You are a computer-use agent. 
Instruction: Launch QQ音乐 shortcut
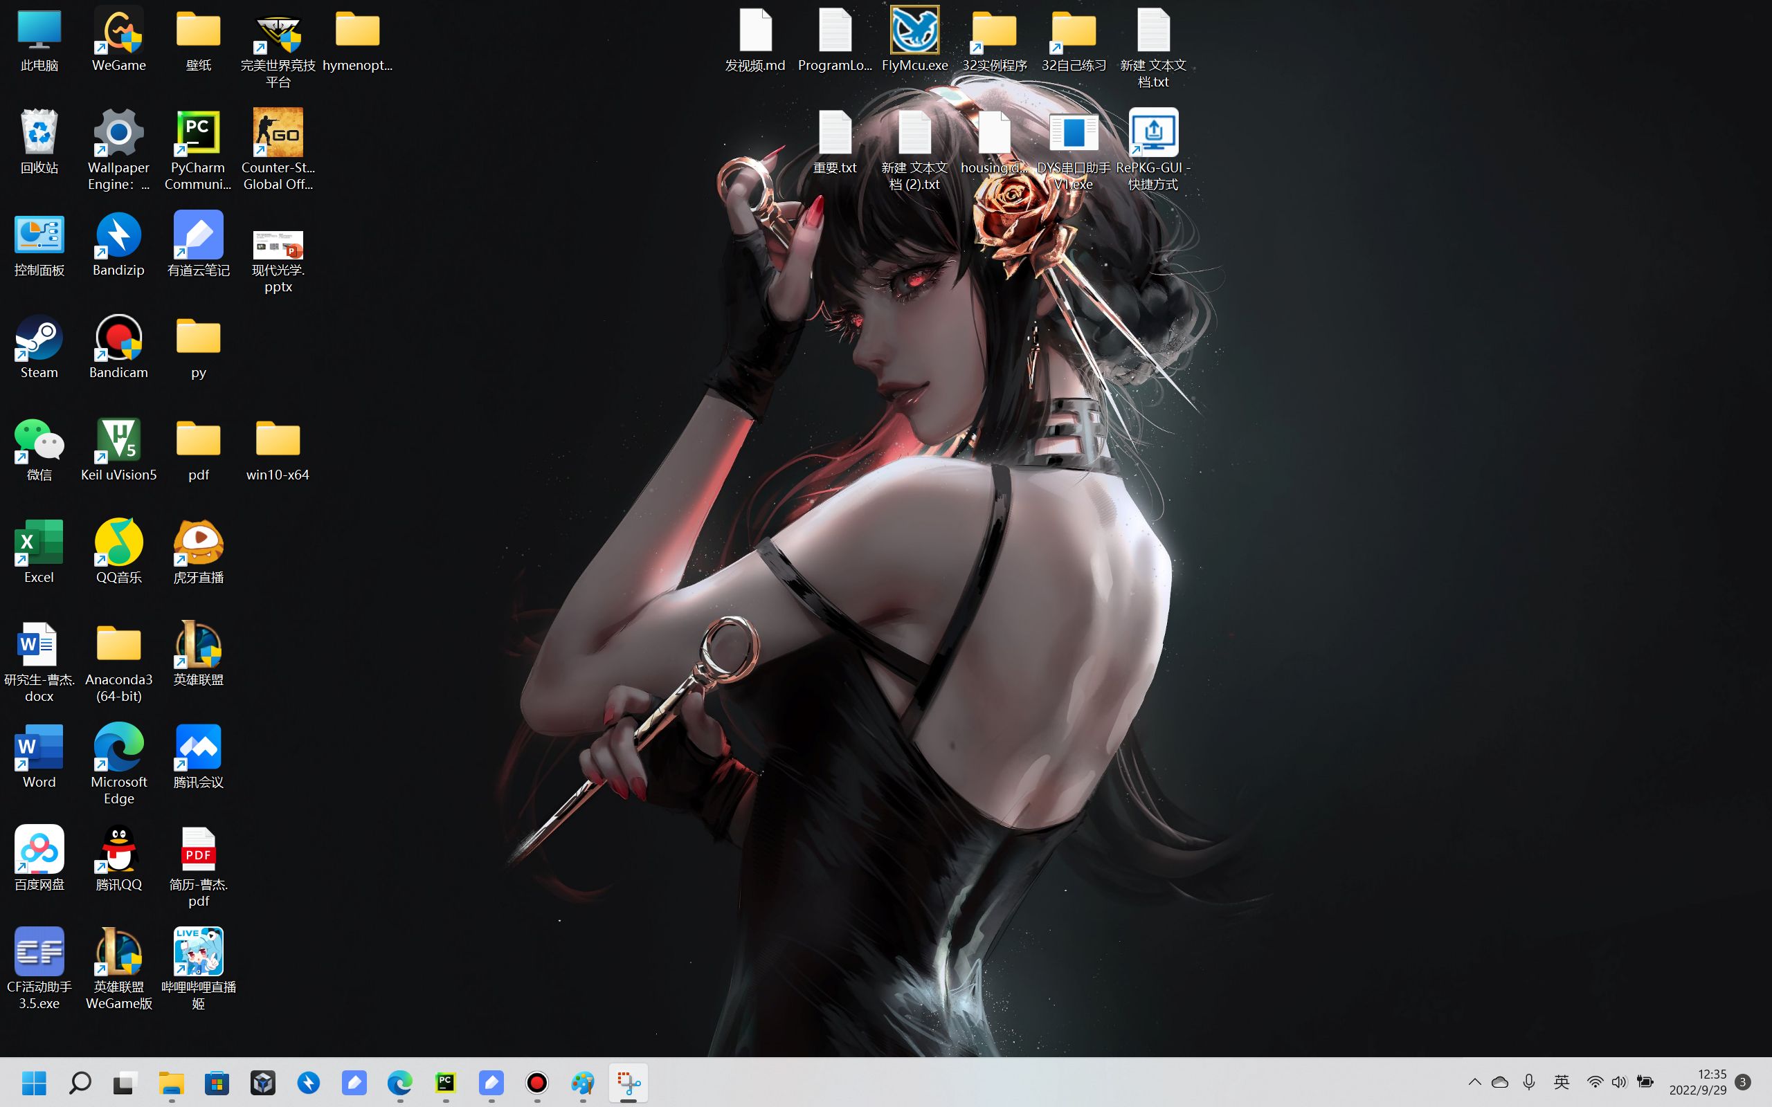[x=118, y=553]
